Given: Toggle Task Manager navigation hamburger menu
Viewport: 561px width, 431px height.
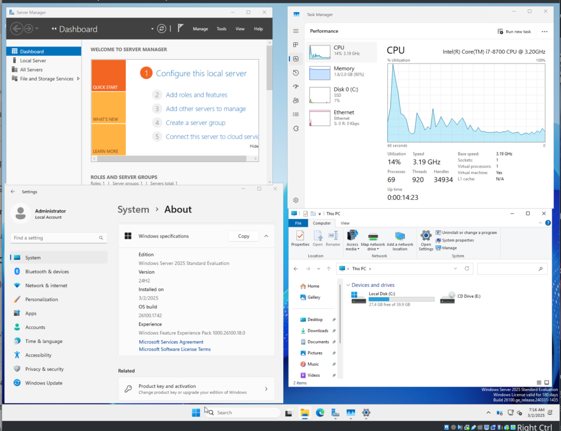Looking at the screenshot, I should coord(296,31).
